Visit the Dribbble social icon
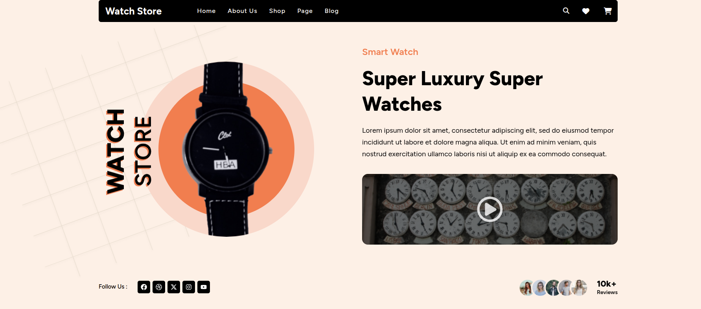701x309 pixels. click(x=159, y=287)
